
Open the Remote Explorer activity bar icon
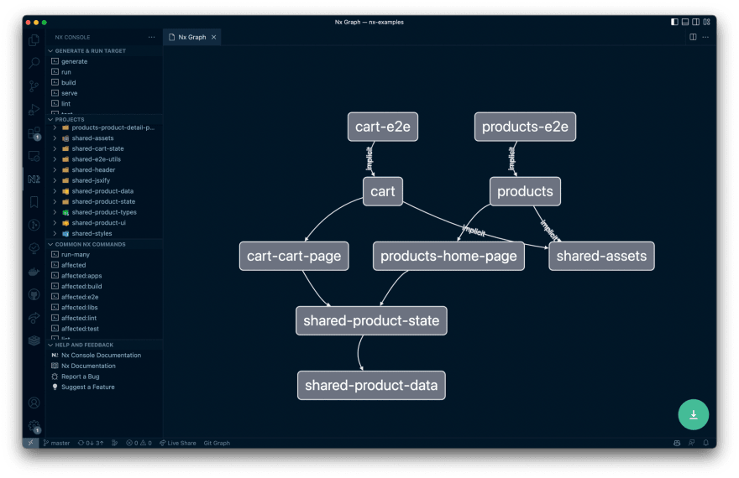pyautogui.click(x=34, y=156)
